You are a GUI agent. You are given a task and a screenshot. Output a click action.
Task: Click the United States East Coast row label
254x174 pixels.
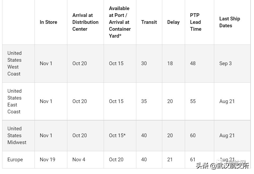coord(14,101)
